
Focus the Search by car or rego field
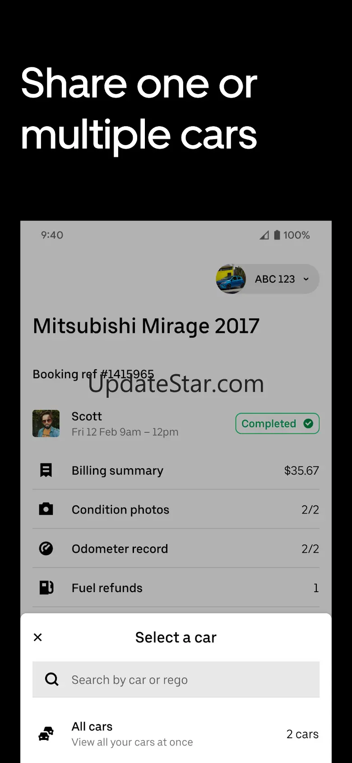176,679
